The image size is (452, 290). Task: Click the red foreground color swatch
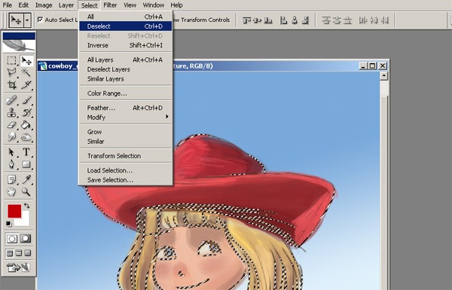coord(14,212)
